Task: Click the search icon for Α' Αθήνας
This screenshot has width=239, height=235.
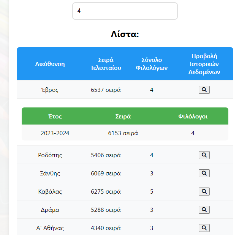Action: (x=204, y=228)
